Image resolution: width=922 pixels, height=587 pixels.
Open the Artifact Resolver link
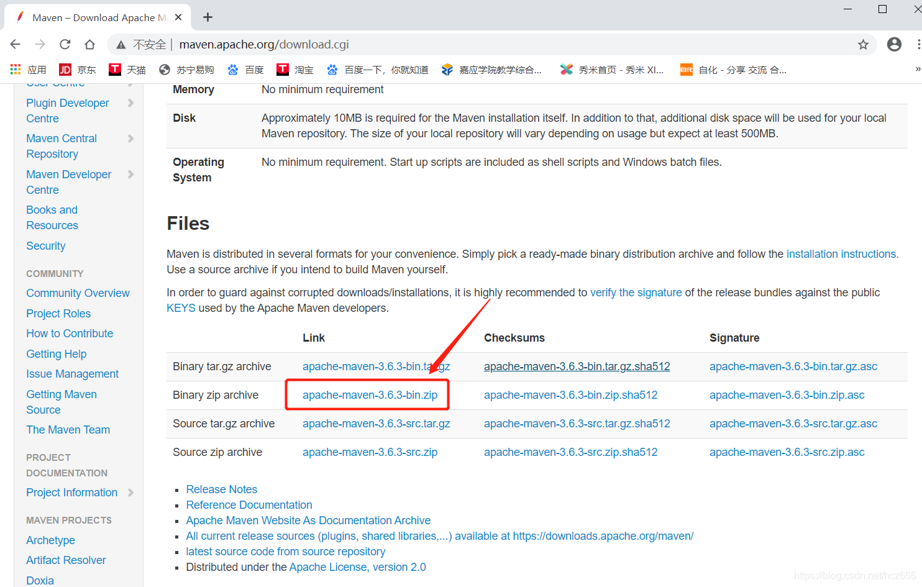[66, 560]
